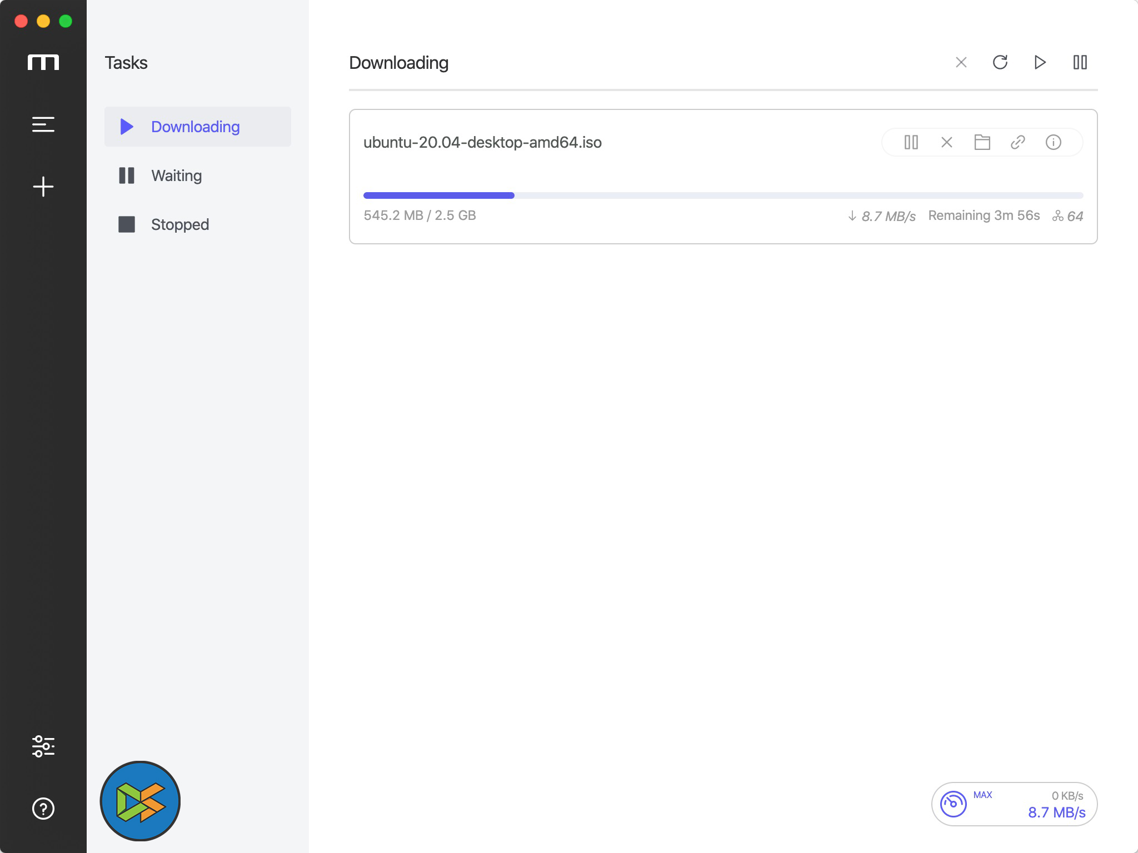Screen dimensions: 1138x853
Task: Resume all tasks with play icon
Action: 1040,62
